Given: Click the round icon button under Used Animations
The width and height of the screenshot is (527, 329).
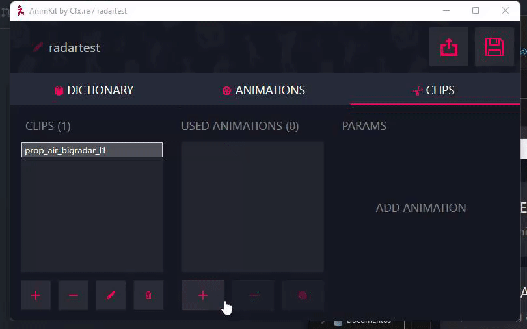Looking at the screenshot, I should [x=303, y=295].
